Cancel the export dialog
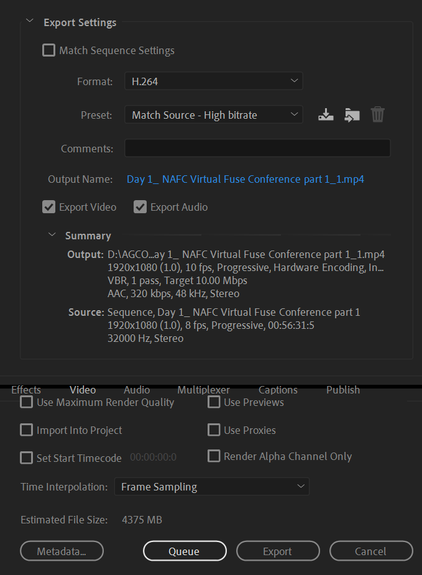Image resolution: width=422 pixels, height=575 pixels. [x=371, y=551]
